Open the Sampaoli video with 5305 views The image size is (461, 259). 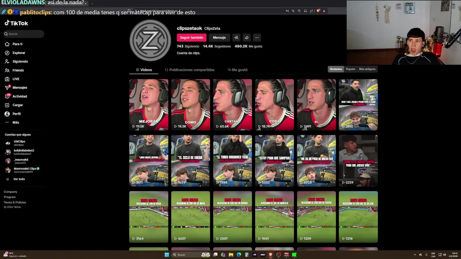click(274, 161)
